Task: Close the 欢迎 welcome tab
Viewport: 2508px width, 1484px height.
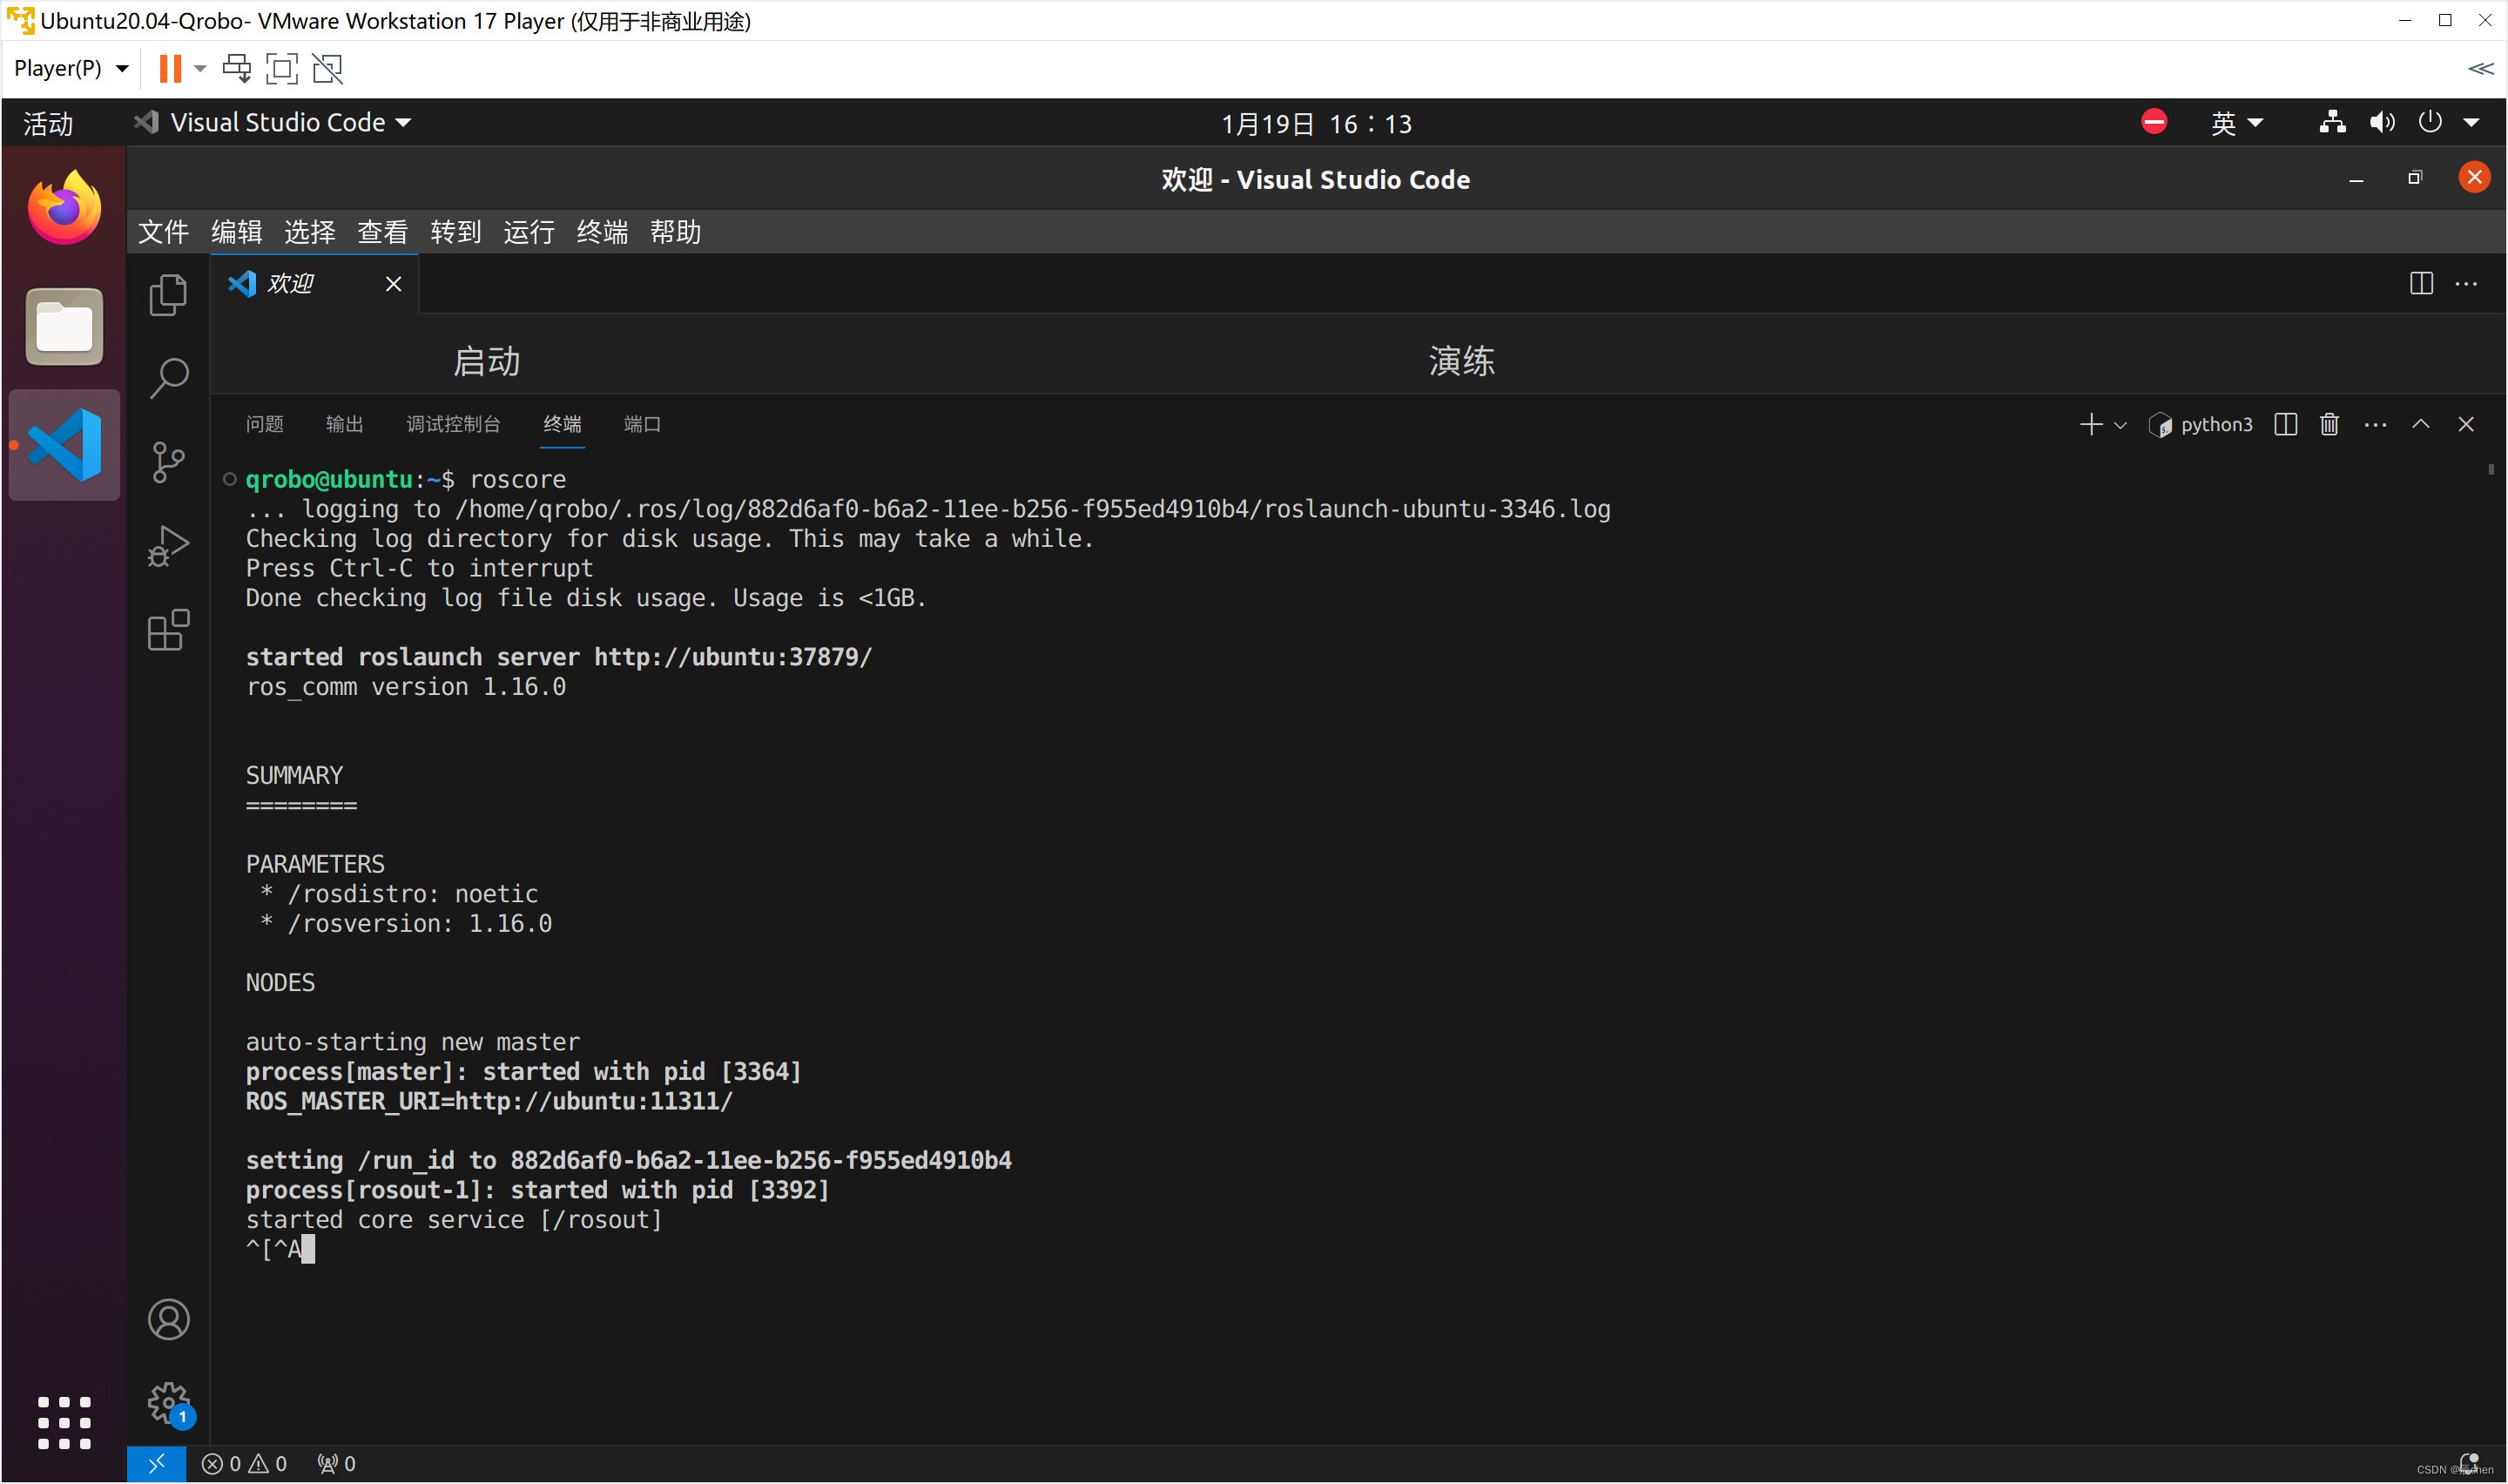Action: click(393, 284)
